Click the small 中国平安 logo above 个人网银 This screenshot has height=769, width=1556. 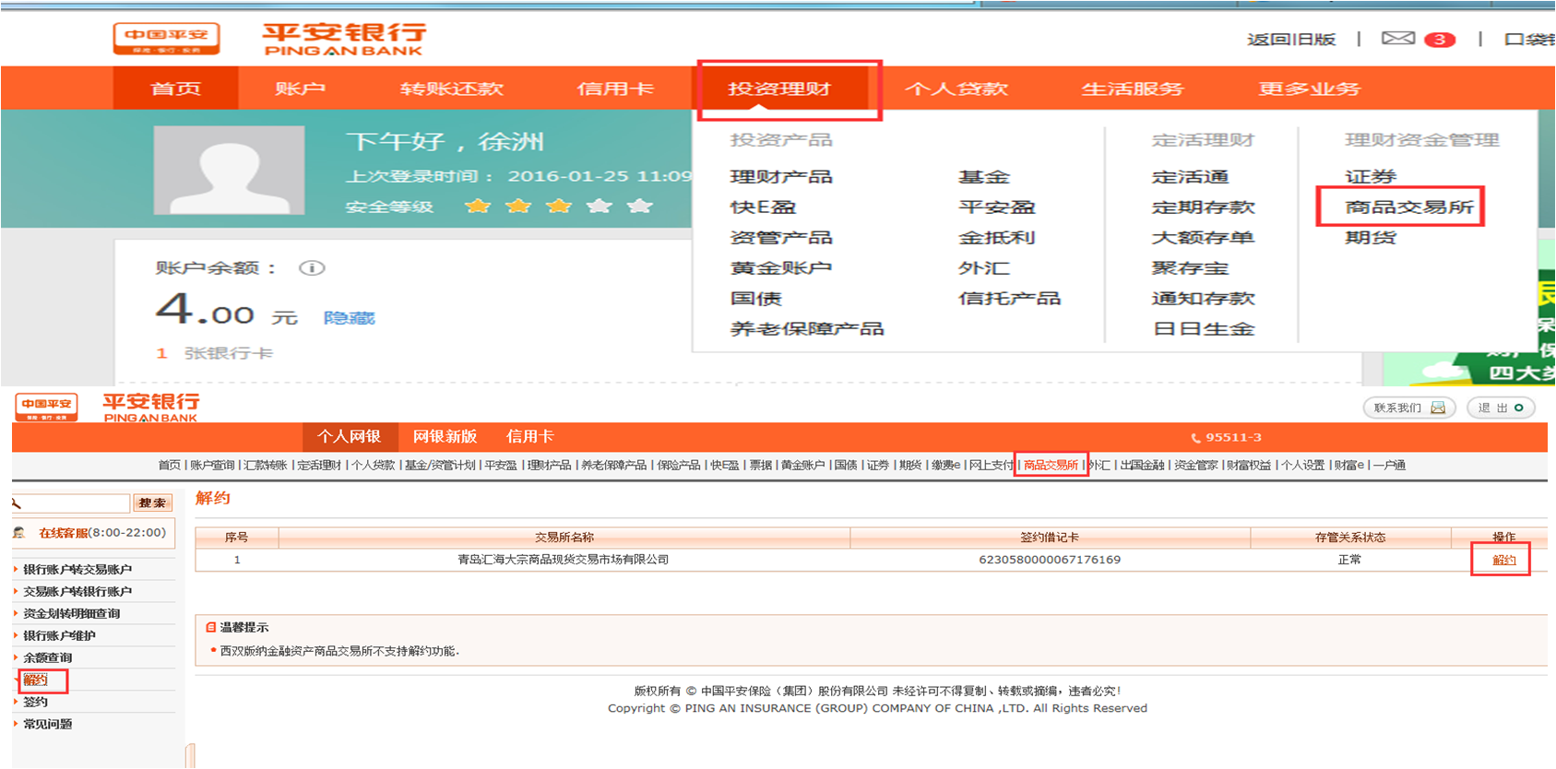46,407
